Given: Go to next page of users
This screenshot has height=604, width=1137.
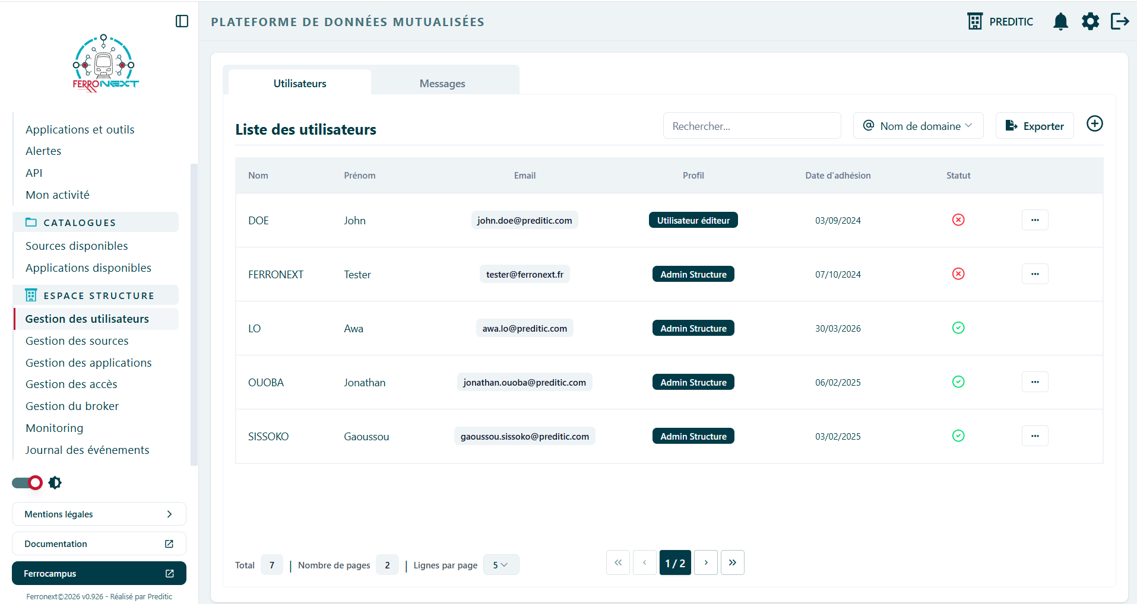Looking at the screenshot, I should 706,562.
